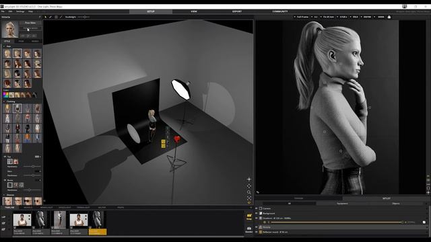Click the square grid tool in viewport toolbar
431x242 pixels.
coord(56,17)
